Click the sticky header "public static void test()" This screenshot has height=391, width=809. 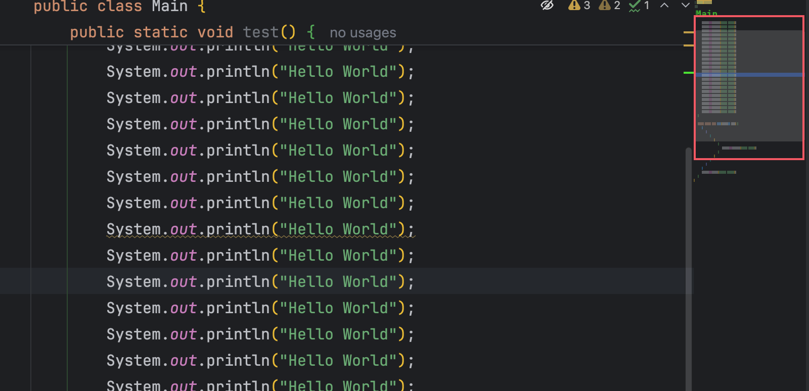[183, 32]
